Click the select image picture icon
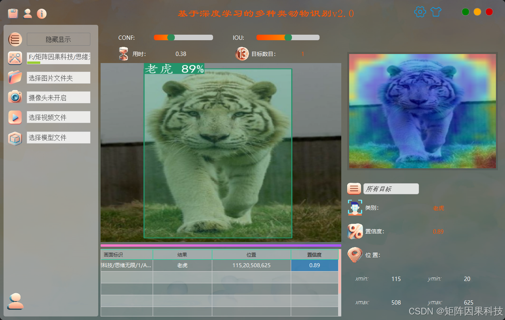Viewport: 505px width, 320px height. (x=15, y=58)
